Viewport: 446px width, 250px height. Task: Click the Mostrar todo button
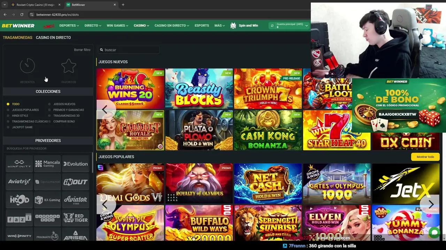click(425, 157)
